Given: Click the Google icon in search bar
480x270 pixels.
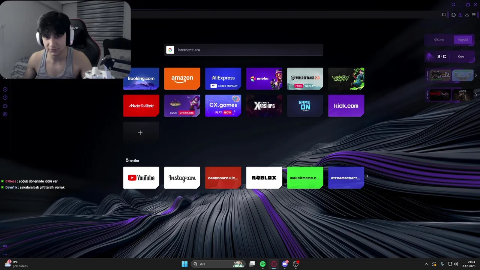Looking at the screenshot, I should point(170,50).
